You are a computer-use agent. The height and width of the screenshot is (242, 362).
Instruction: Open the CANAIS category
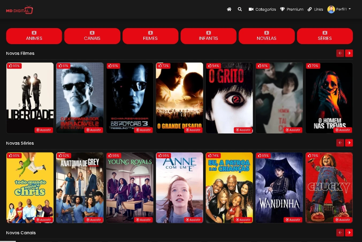92,36
